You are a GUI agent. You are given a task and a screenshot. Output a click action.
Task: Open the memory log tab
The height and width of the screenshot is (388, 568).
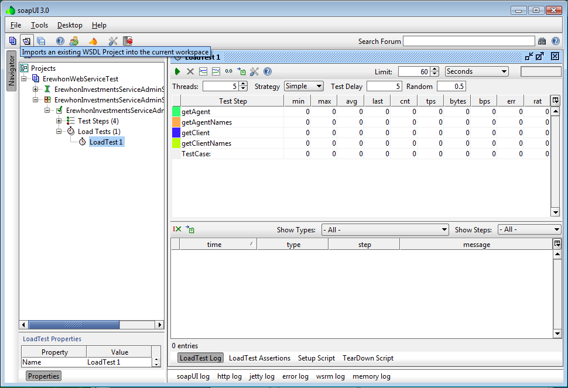(371, 376)
